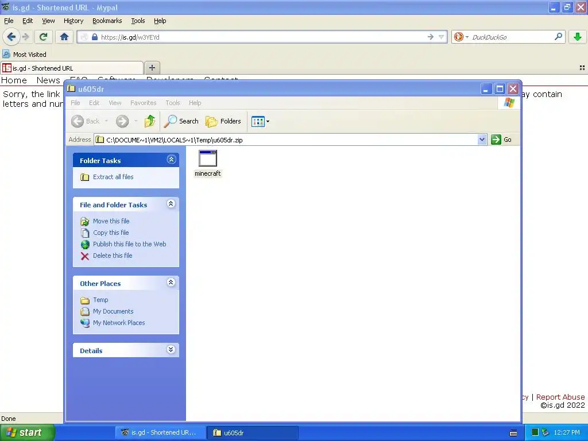Screen dimensions: 588x441
Task: Open the Mypal History menu
Action: pos(73,21)
